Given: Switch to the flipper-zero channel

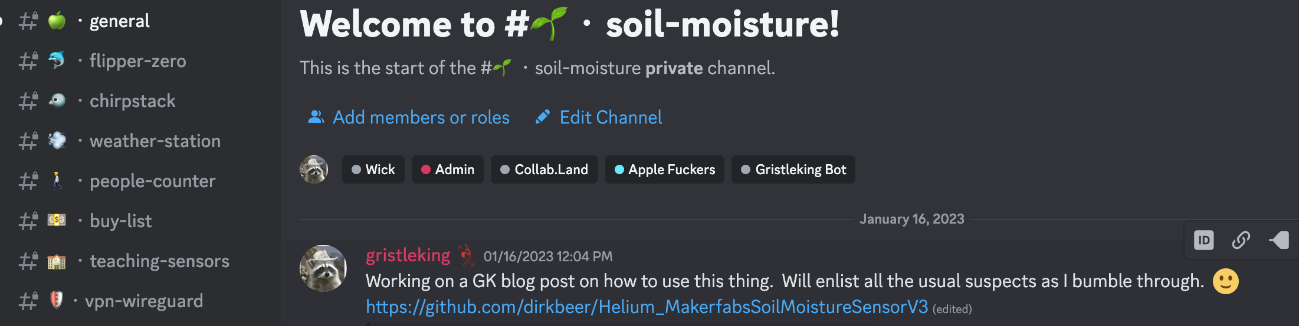Looking at the screenshot, I should pyautogui.click(x=137, y=61).
